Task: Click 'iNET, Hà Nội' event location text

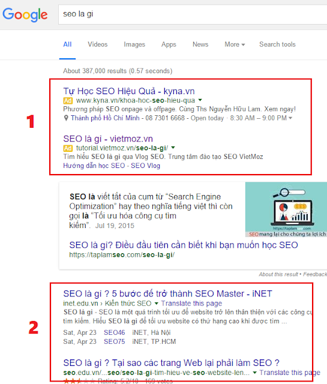Action: (x=151, y=332)
